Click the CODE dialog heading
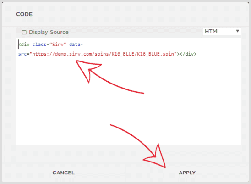 point(24,14)
